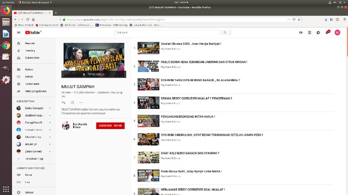
Task: Open Getting Started bookmark
Action: coord(47,25)
